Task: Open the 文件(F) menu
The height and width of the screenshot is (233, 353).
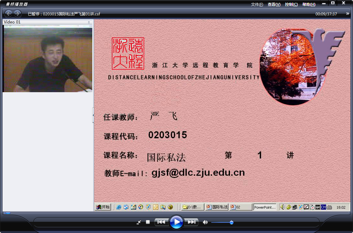Action: click(x=257, y=4)
